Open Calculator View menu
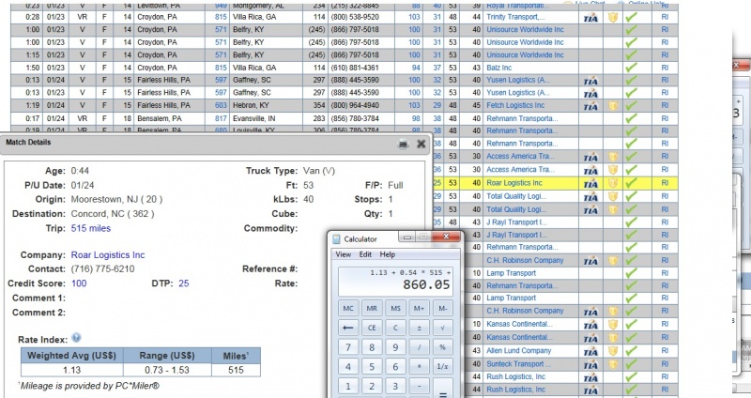Viewport: 751px width, 398px height. point(343,254)
